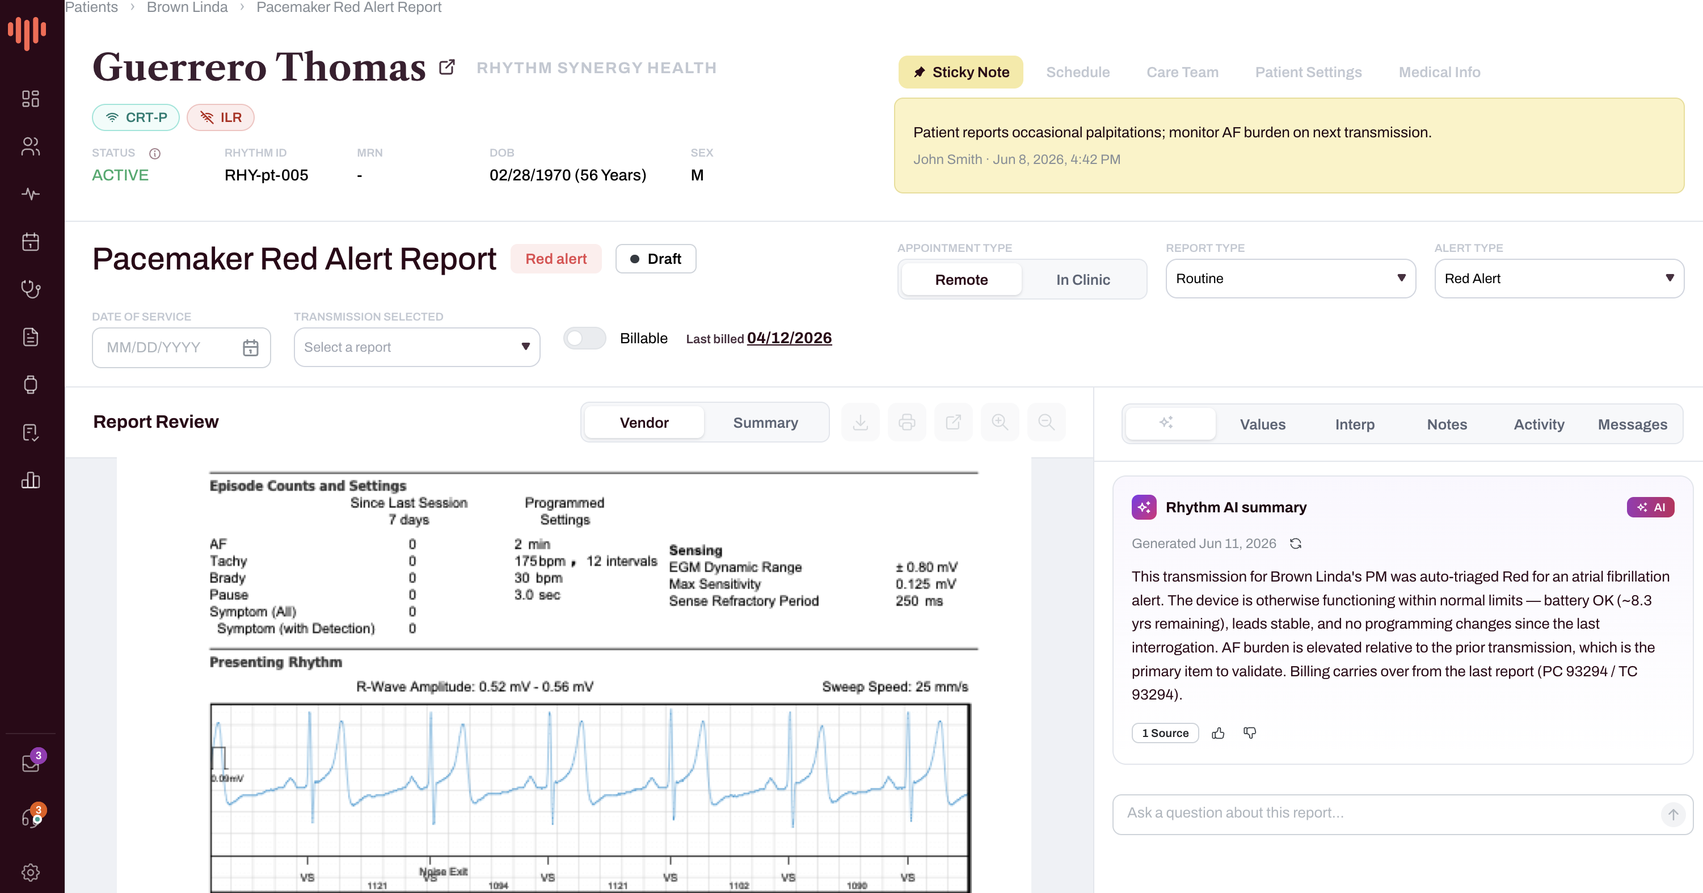Open the Select a report dropdown

click(417, 347)
